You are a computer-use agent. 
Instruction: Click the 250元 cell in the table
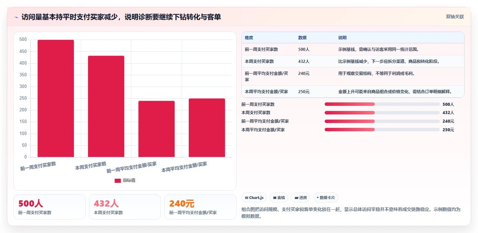coord(304,92)
